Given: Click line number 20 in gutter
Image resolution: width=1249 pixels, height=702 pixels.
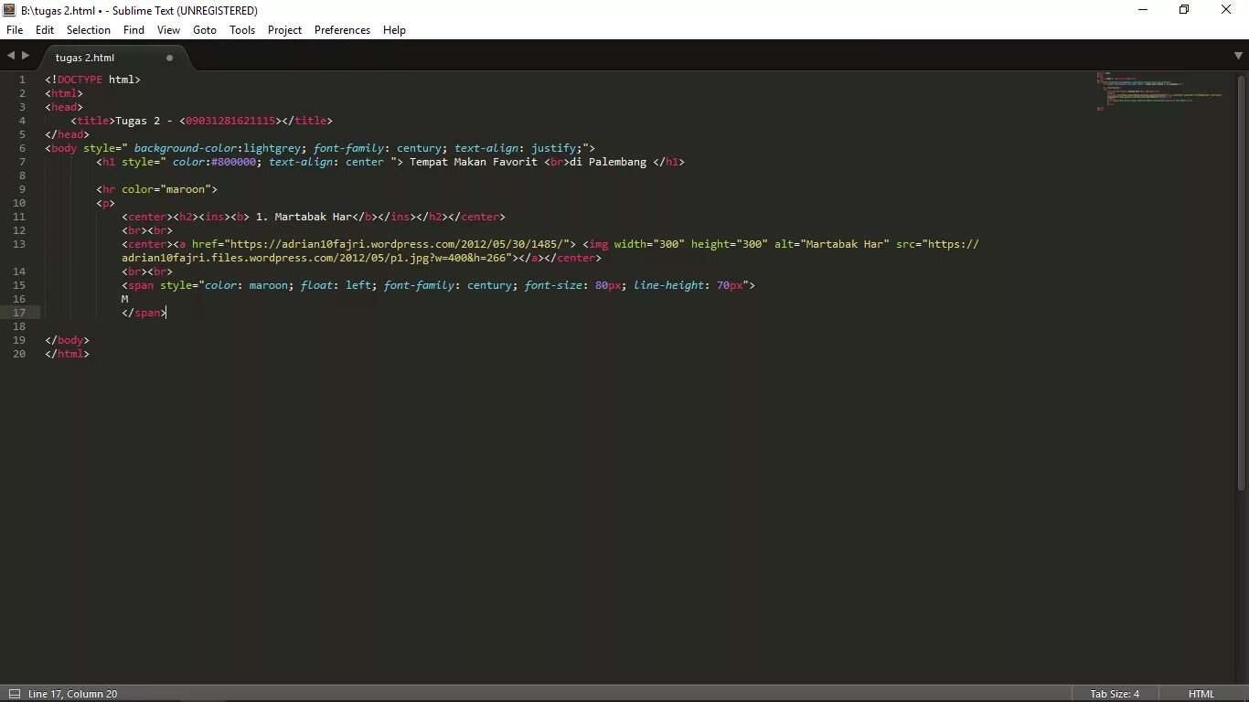Looking at the screenshot, I should click(19, 354).
